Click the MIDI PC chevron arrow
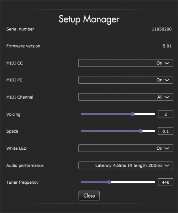 point(167,80)
